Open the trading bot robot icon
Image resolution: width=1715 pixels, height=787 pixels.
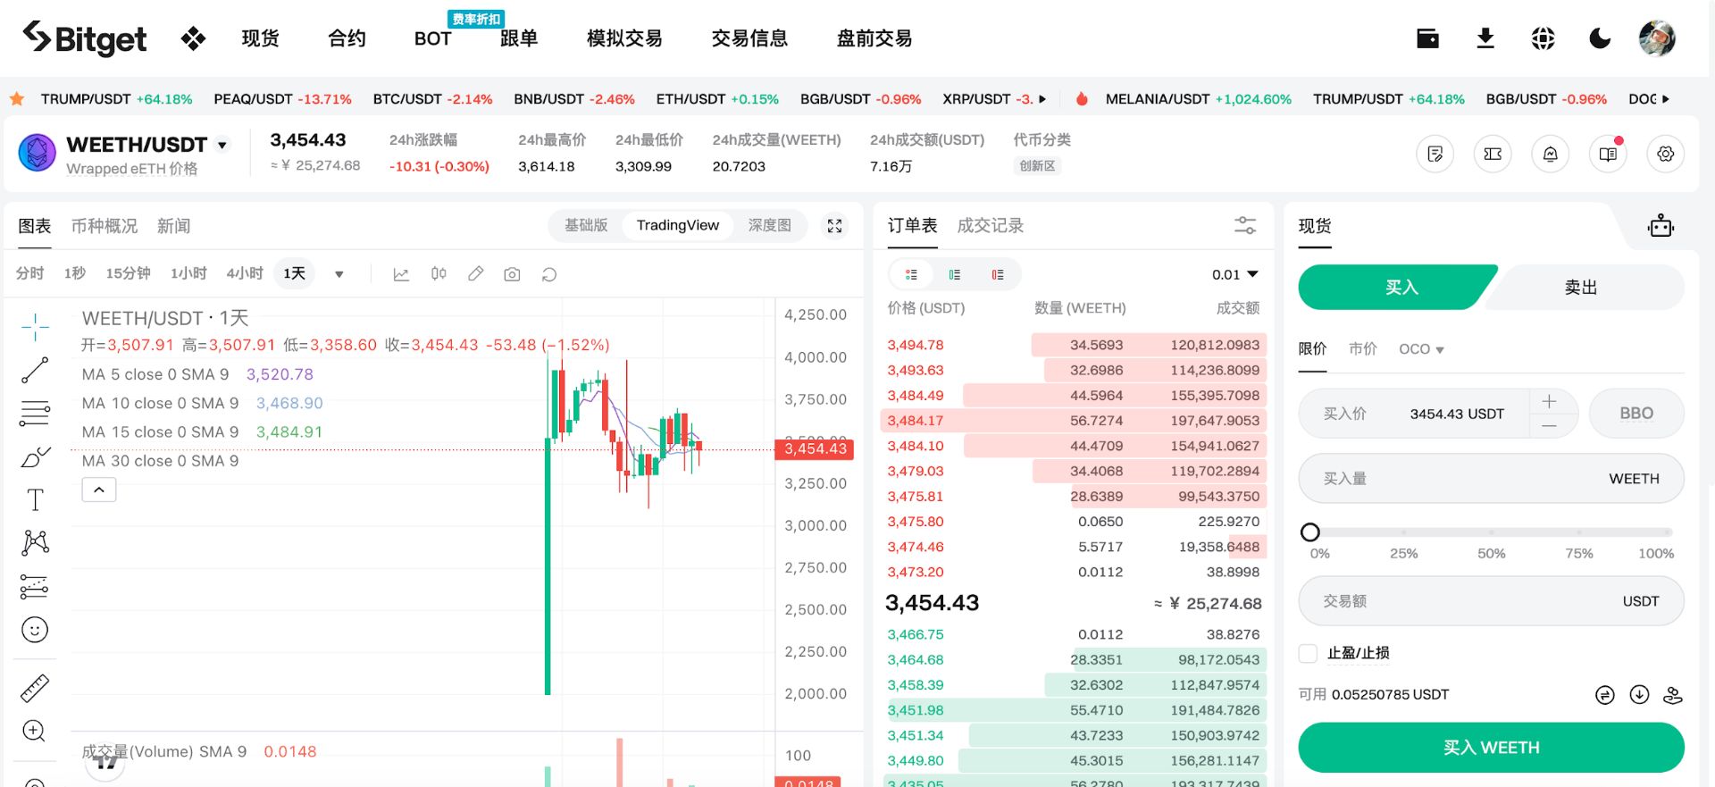point(1661,225)
